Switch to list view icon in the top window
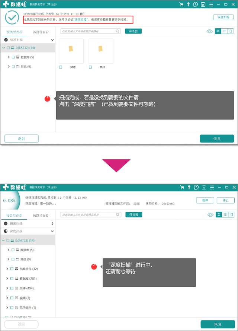 click(x=224, y=31)
